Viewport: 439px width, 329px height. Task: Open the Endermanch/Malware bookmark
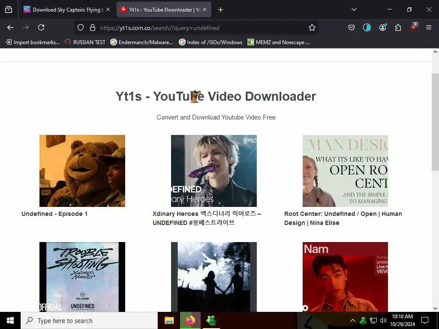coord(141,42)
